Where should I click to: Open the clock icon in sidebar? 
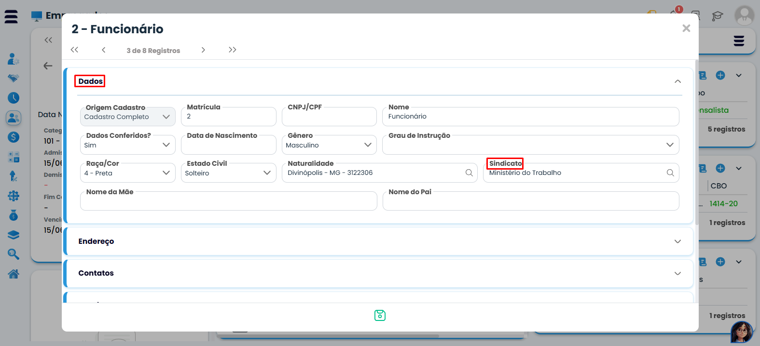(14, 98)
